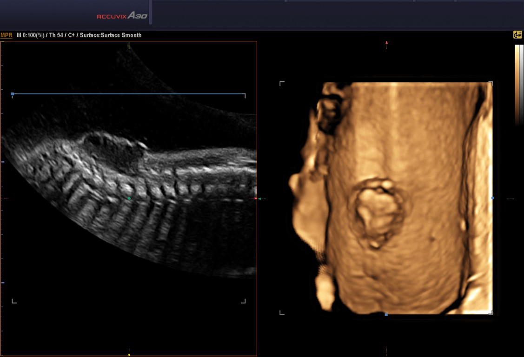
Task: Click the CMR icon in the top-right corner
Action: click(517, 35)
